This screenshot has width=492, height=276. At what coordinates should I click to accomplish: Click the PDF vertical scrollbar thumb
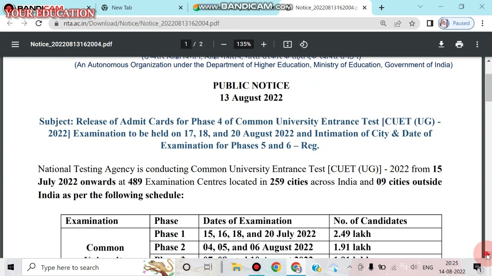click(x=489, y=87)
